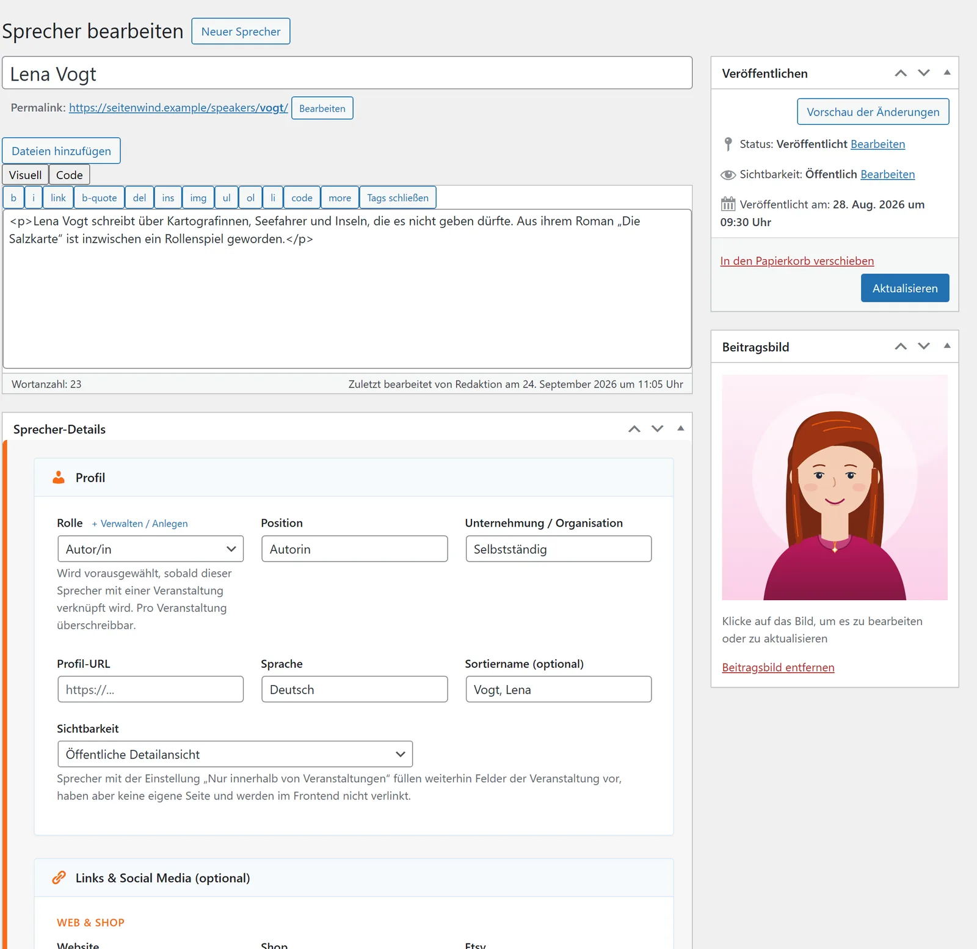Move Beitragsbild panel up arrow

click(901, 346)
